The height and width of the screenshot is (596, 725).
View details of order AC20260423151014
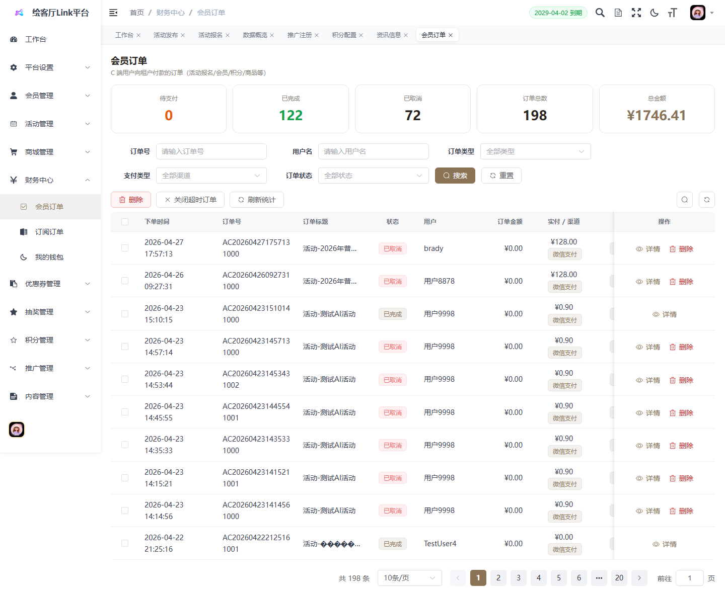coord(665,314)
